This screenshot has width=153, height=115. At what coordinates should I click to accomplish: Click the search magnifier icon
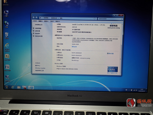[x=122, y=19]
